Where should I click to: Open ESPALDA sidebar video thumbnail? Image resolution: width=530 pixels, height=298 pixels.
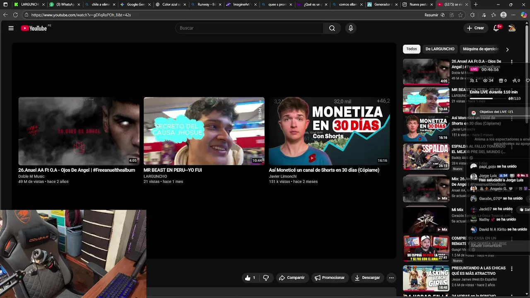[x=426, y=156]
